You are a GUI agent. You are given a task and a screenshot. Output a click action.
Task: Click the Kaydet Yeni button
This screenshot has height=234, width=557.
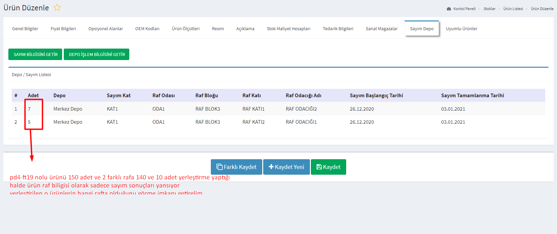pos(286,167)
